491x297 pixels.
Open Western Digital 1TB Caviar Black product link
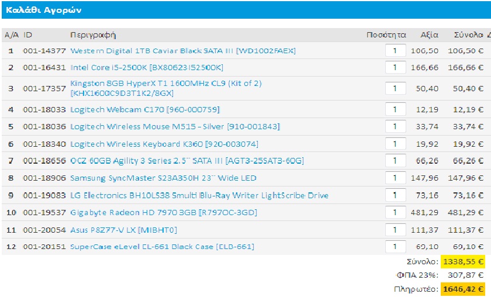click(x=183, y=51)
